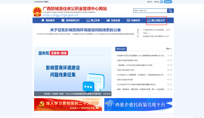Switch to 繁体版 language version

[x=157, y=2]
